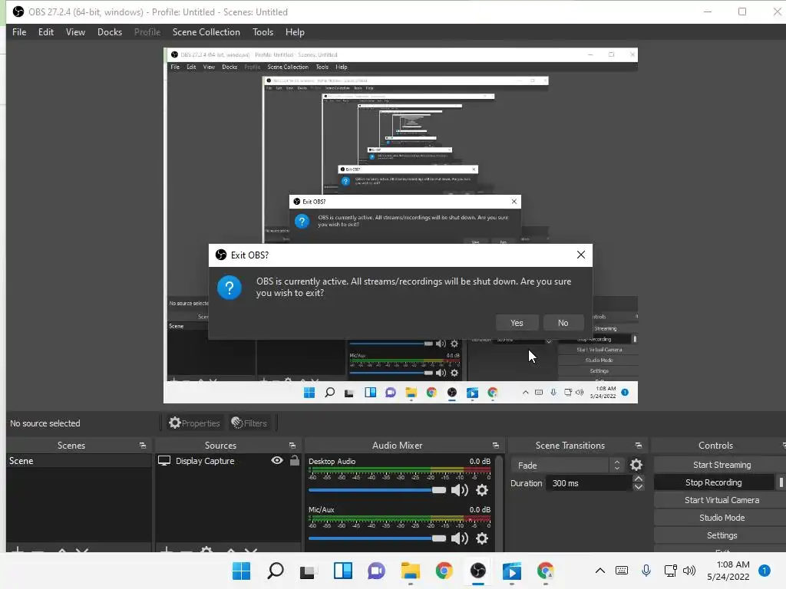Viewport: 786px width, 589px height.
Task: Click Stop Recording
Action: [x=713, y=482]
